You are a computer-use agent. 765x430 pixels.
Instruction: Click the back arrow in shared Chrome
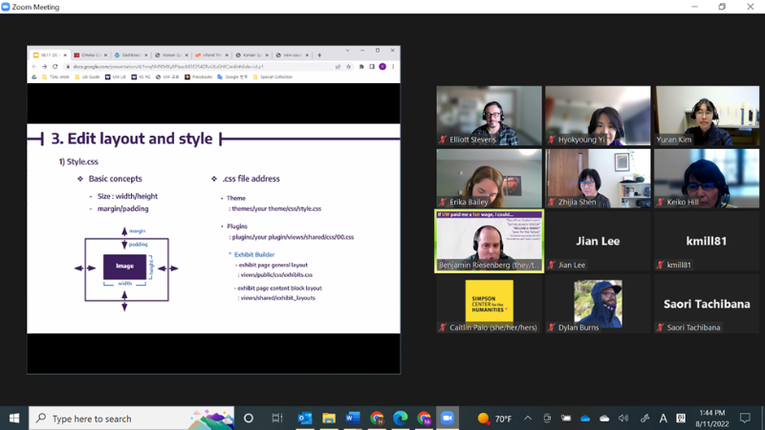tap(34, 66)
